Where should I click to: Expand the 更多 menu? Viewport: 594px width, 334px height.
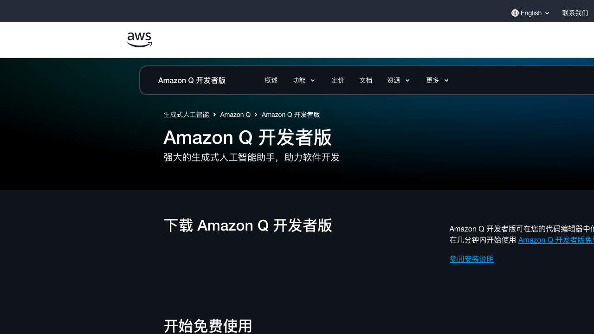pos(438,80)
